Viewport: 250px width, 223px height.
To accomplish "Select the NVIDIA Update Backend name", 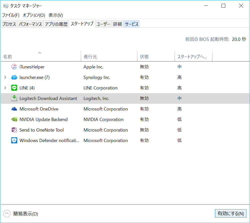I will pyautogui.click(x=43, y=120).
